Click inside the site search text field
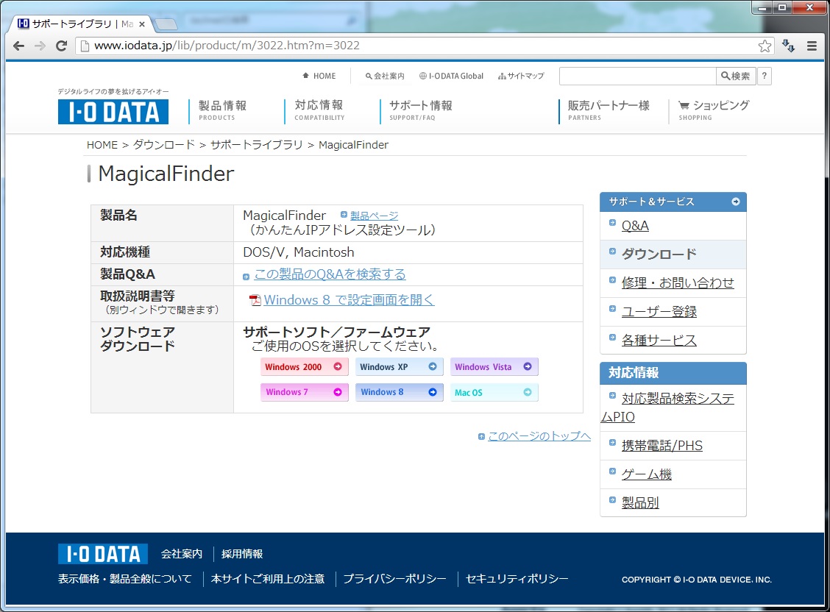 [637, 76]
